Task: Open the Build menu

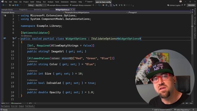Action: click(x=32, y=2)
